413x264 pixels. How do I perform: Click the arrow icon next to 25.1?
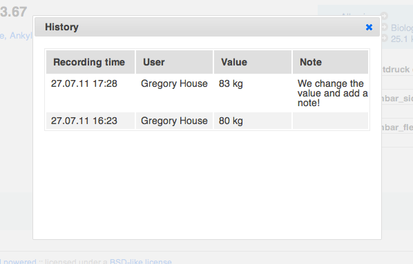click(x=384, y=39)
